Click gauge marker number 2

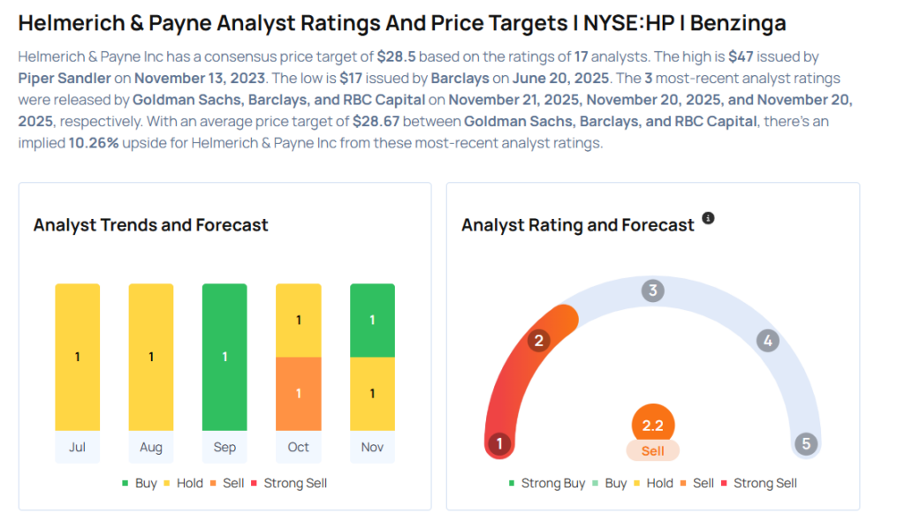pos(537,341)
